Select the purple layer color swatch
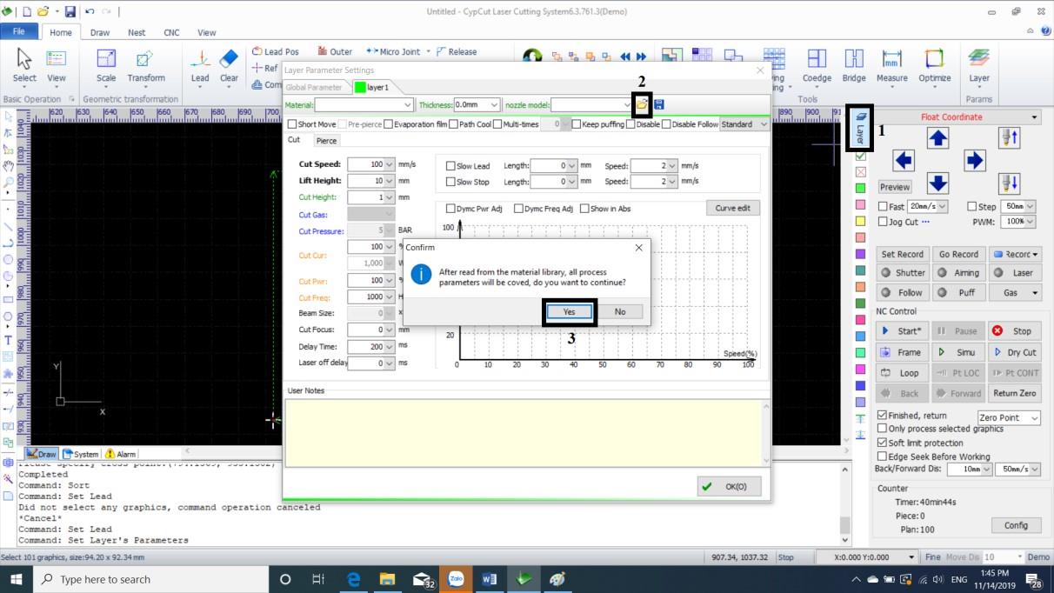 pos(860,253)
